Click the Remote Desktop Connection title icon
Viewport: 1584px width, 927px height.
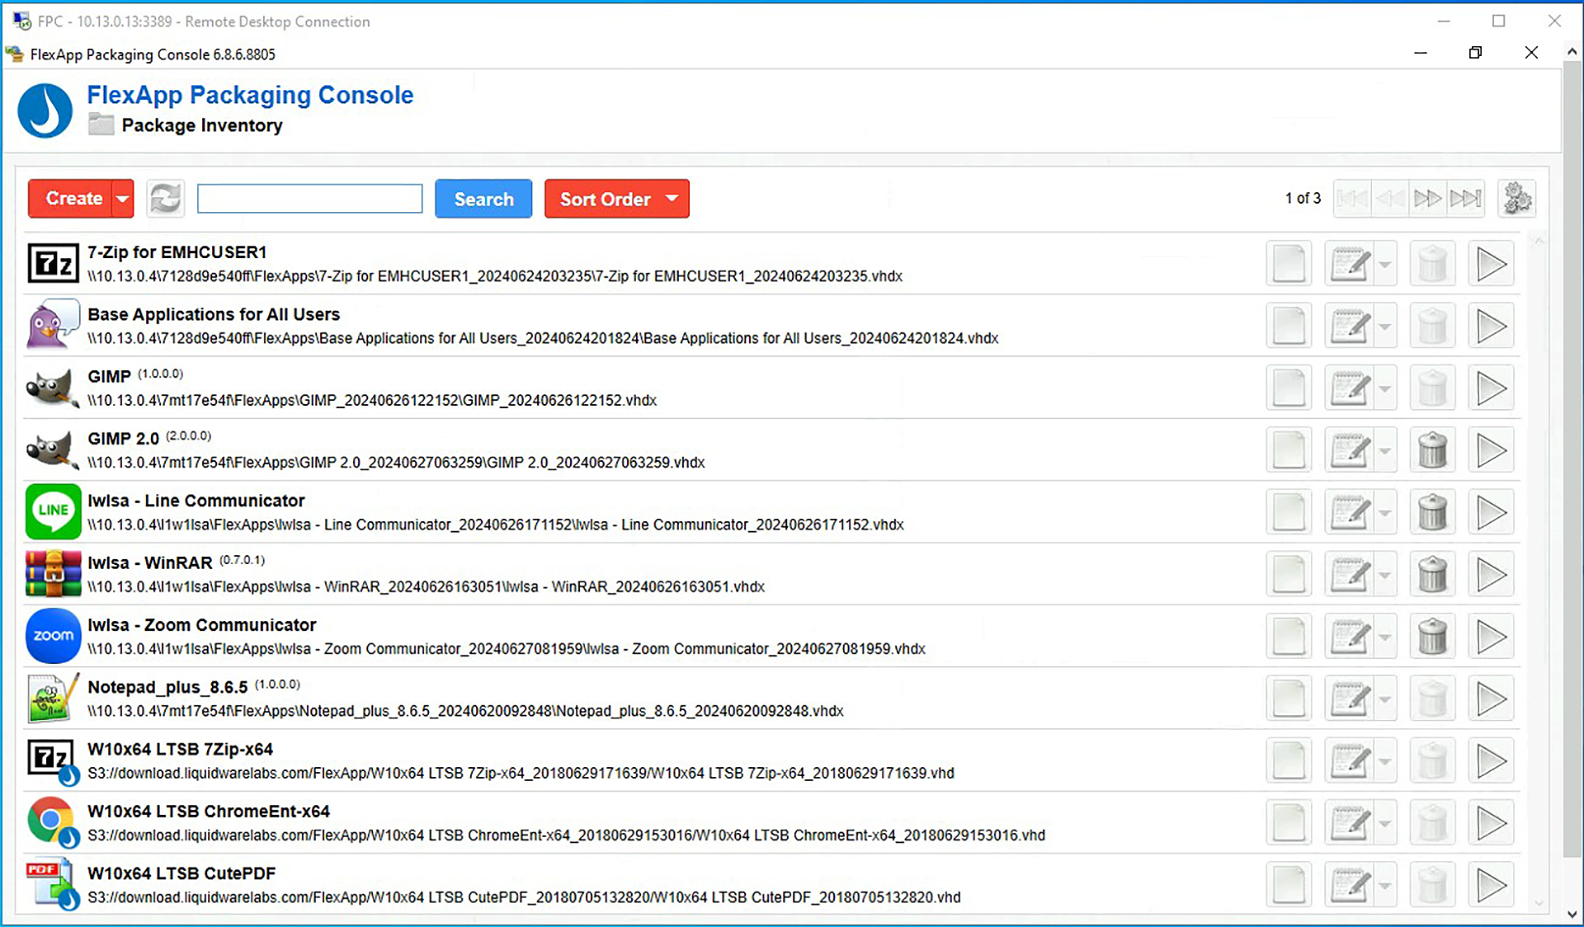pos(21,21)
